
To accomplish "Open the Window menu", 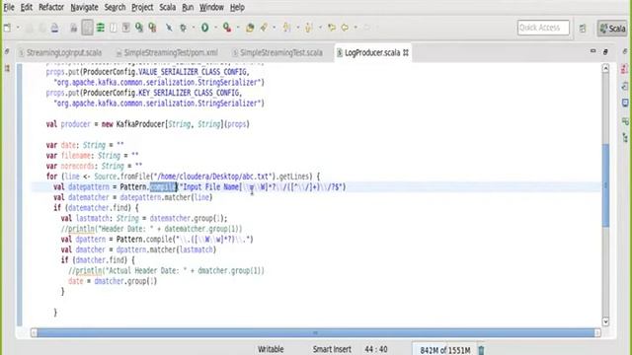I will pyautogui.click(x=211, y=7).
